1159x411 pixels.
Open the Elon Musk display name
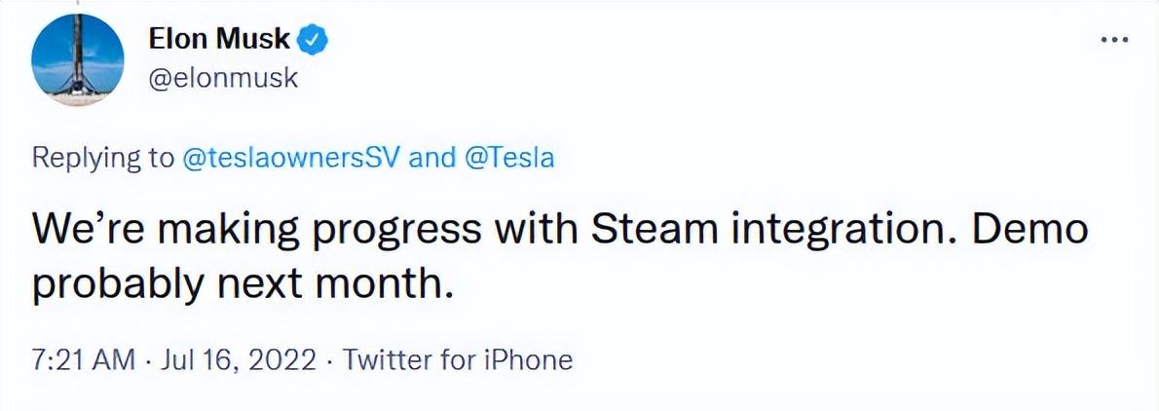coord(219,39)
